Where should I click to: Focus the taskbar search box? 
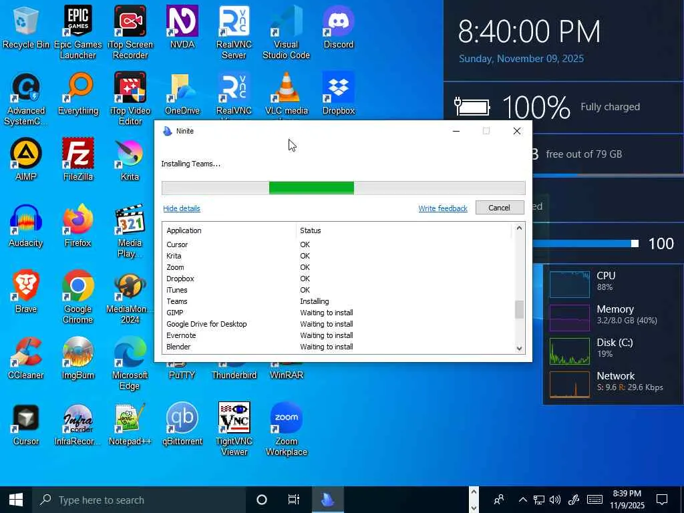click(x=139, y=500)
